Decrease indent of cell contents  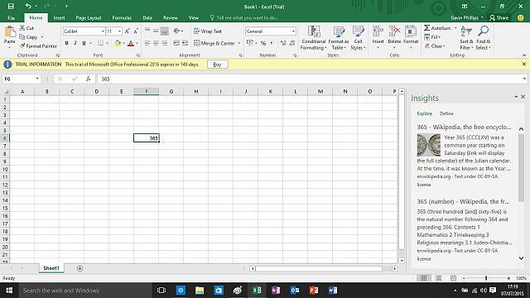pos(176,43)
